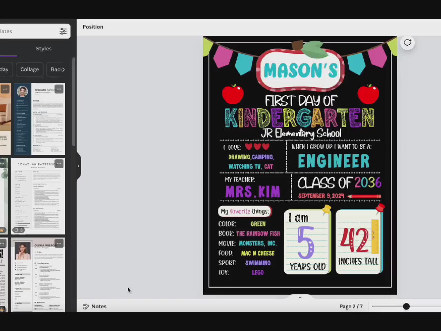Select the number 5 on the age note
Viewport: 441px width, 331px height.
(x=306, y=242)
